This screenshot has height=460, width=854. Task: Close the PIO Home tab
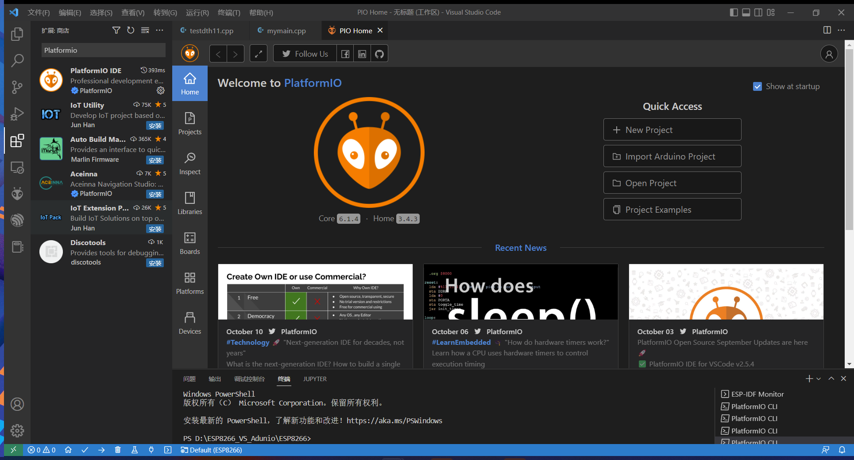point(380,30)
